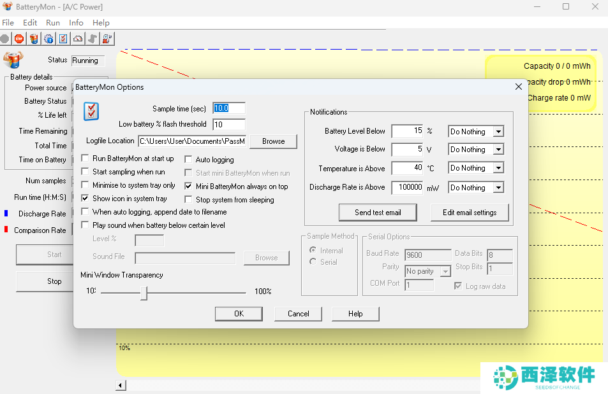Click the grey hand-shaped toolbar icon
Viewport: 608px width, 394px height.
(93, 39)
